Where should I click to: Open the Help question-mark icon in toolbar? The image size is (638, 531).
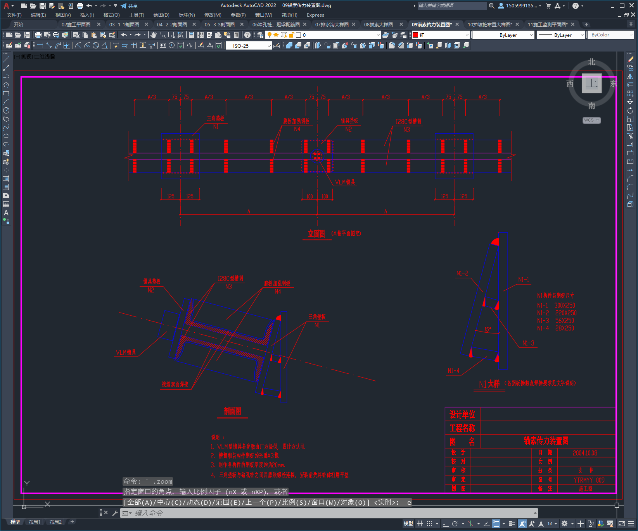[x=247, y=35]
